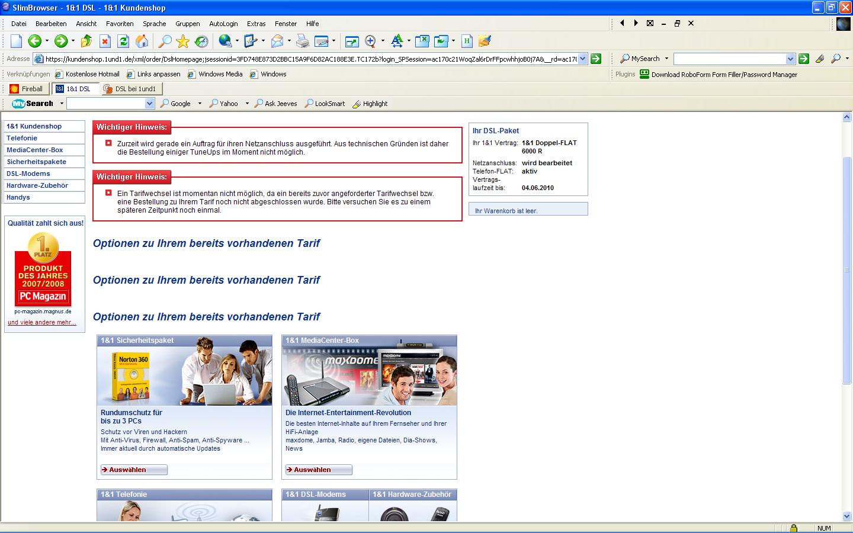The height and width of the screenshot is (533, 853).
Task: Click the vertical scrollbar thumb
Action: coord(846,271)
